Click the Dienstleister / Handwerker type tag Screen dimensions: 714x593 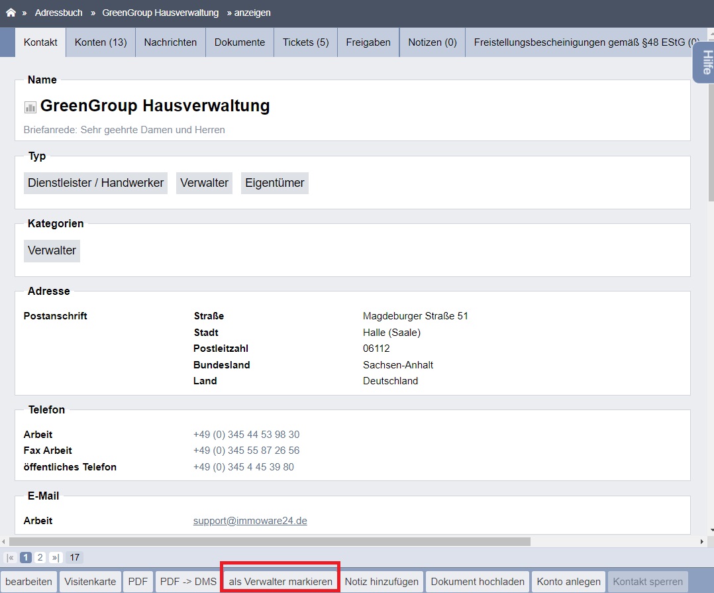point(95,183)
